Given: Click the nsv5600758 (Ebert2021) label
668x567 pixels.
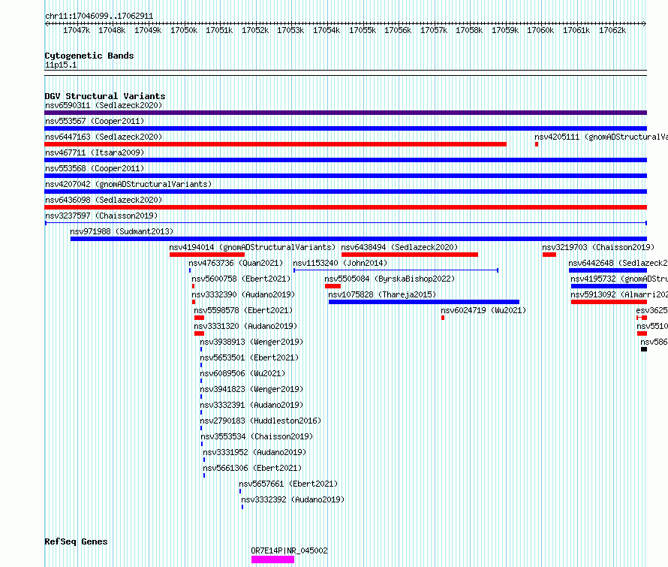Looking at the screenshot, I should click(241, 279).
